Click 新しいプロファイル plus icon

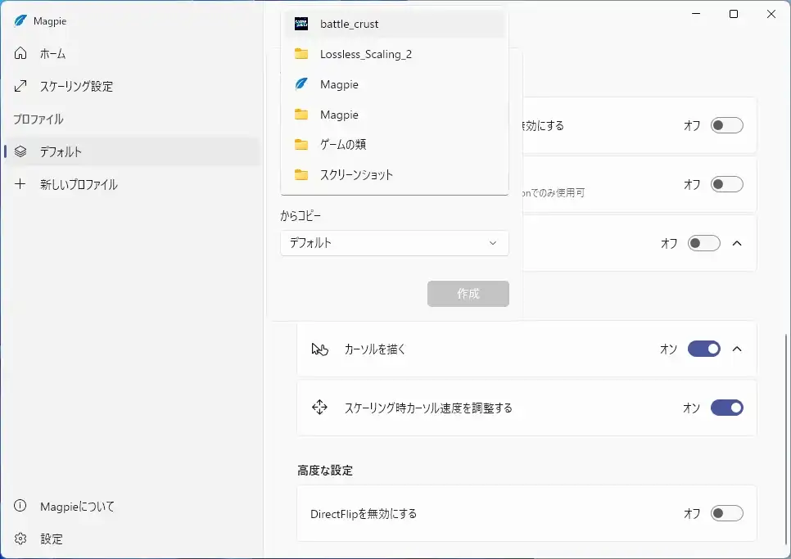pos(21,185)
